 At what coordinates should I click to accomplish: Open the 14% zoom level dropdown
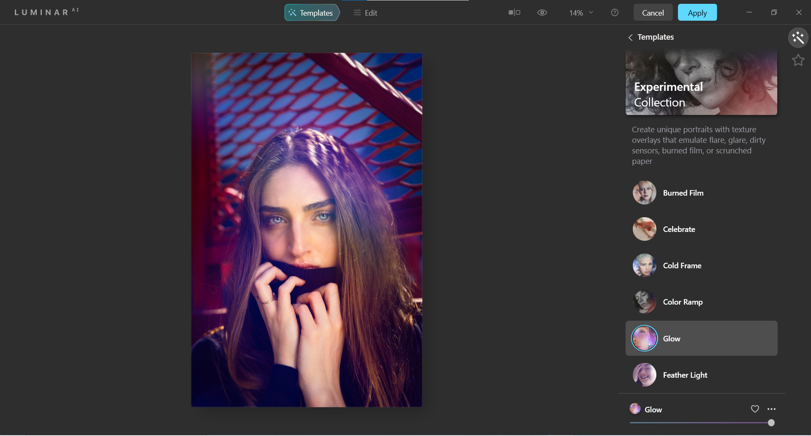[581, 13]
